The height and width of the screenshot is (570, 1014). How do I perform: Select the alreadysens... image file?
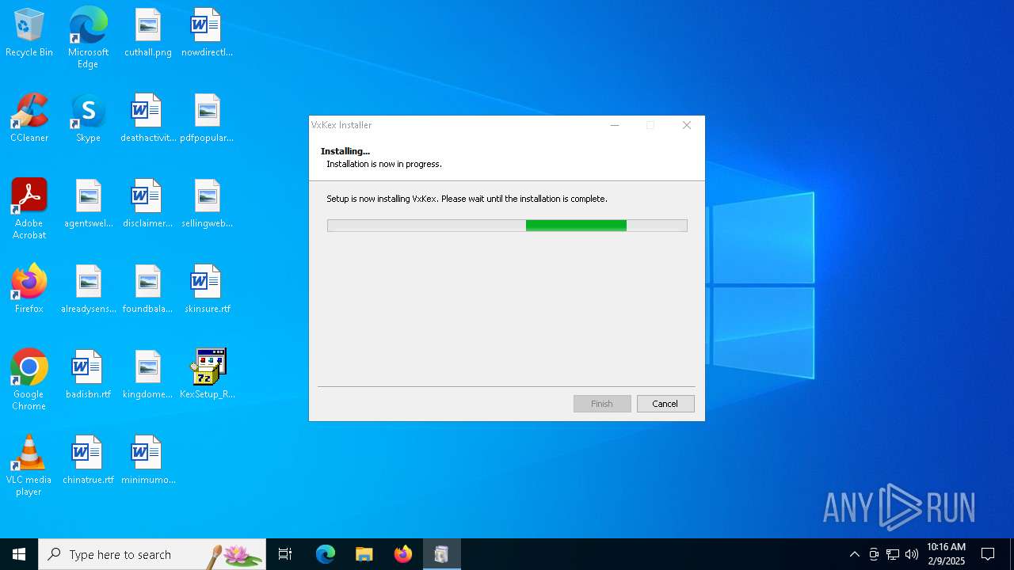pos(88,290)
